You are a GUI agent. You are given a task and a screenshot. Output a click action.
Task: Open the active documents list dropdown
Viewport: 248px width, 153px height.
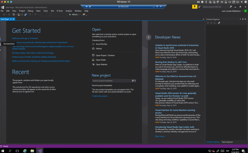point(203,19)
